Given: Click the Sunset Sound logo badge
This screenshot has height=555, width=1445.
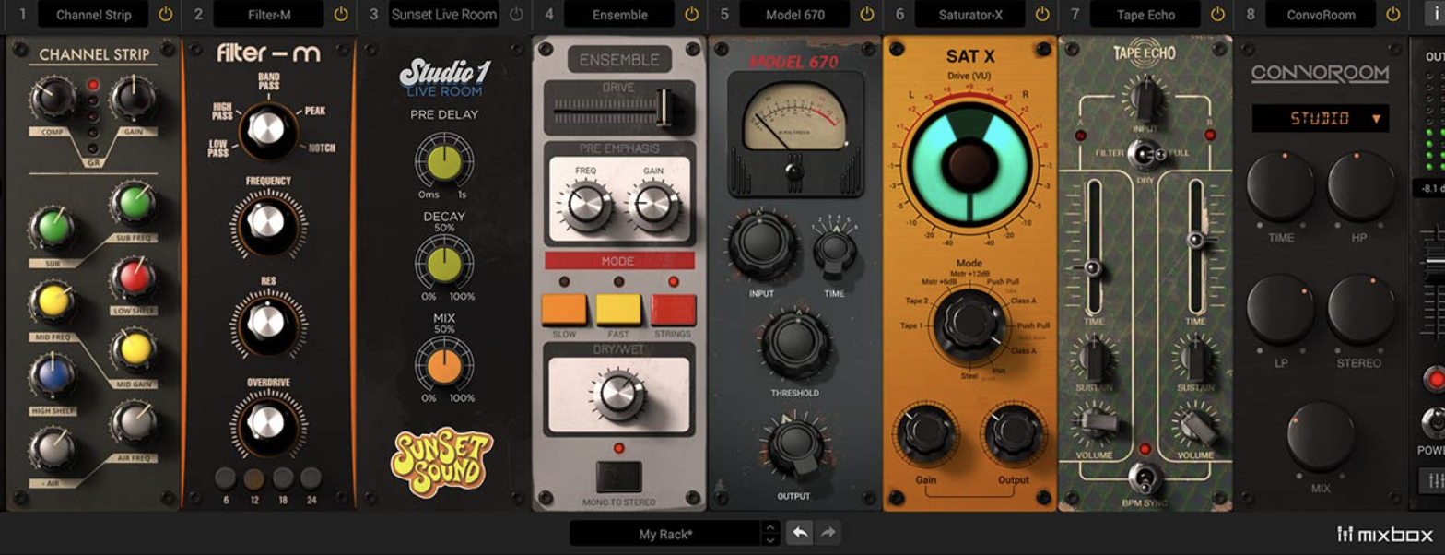Looking at the screenshot, I should [x=443, y=462].
